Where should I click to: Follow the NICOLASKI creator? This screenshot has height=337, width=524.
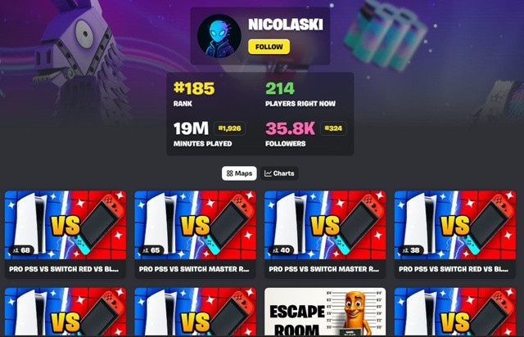click(269, 47)
